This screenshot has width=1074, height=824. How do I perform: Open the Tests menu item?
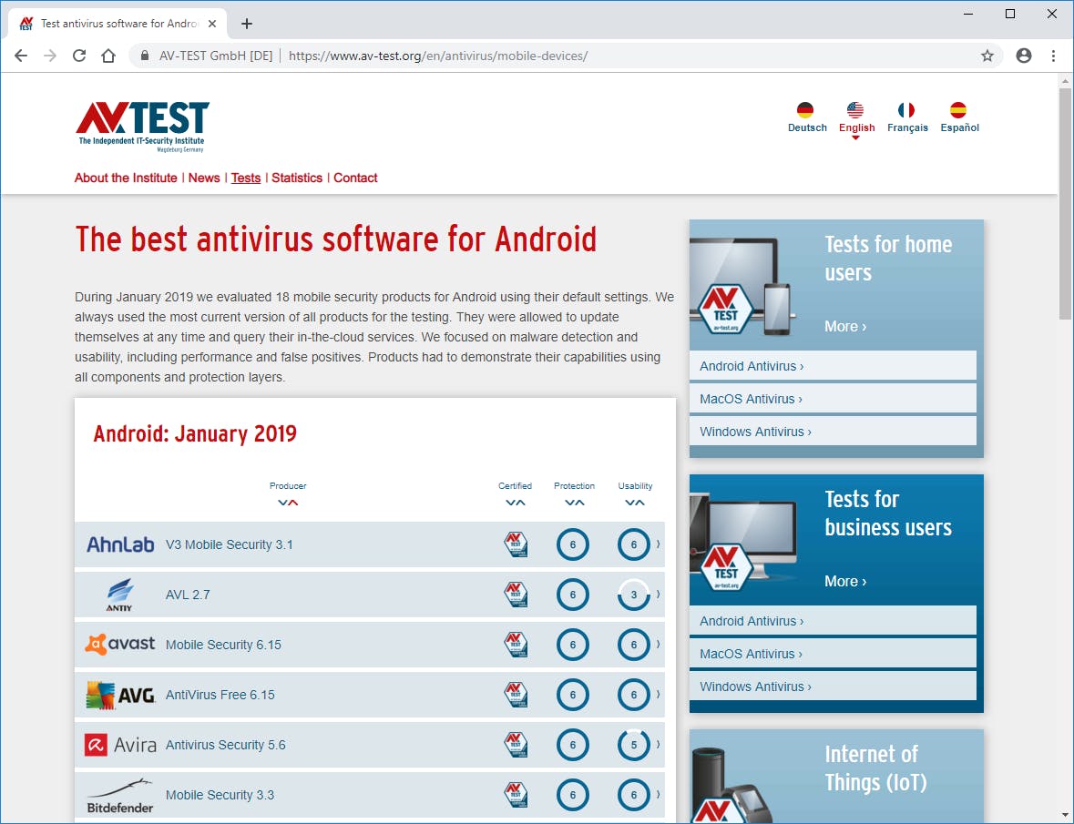coord(246,178)
